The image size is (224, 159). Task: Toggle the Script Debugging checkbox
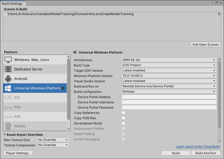pos(123,139)
